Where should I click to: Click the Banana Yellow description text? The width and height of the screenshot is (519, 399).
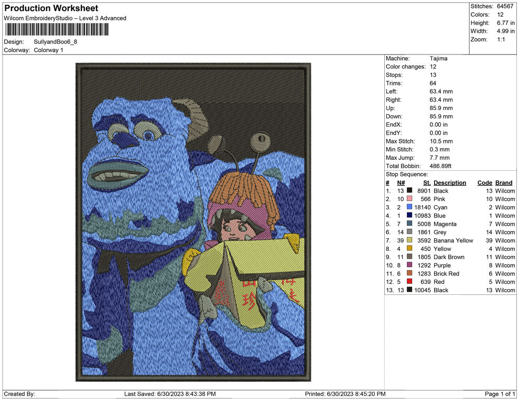pyautogui.click(x=453, y=240)
